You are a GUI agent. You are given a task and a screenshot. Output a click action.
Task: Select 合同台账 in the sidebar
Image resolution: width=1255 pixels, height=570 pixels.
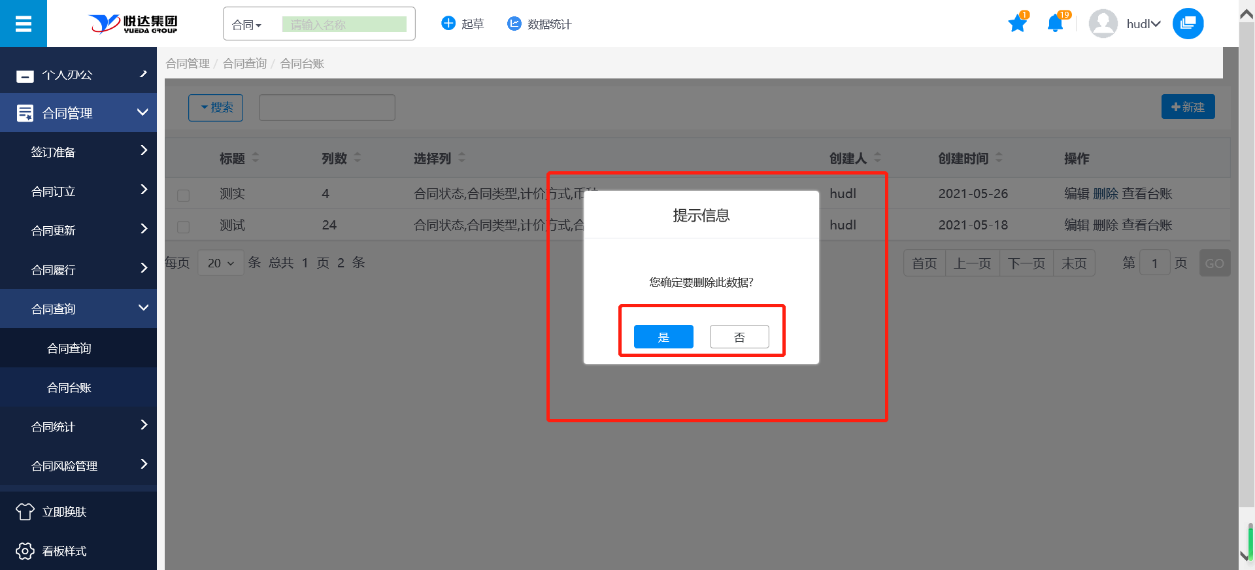69,388
